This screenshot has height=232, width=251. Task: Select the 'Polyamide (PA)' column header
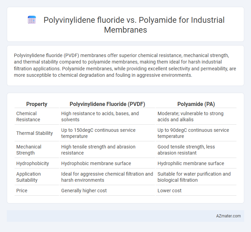(x=196, y=104)
